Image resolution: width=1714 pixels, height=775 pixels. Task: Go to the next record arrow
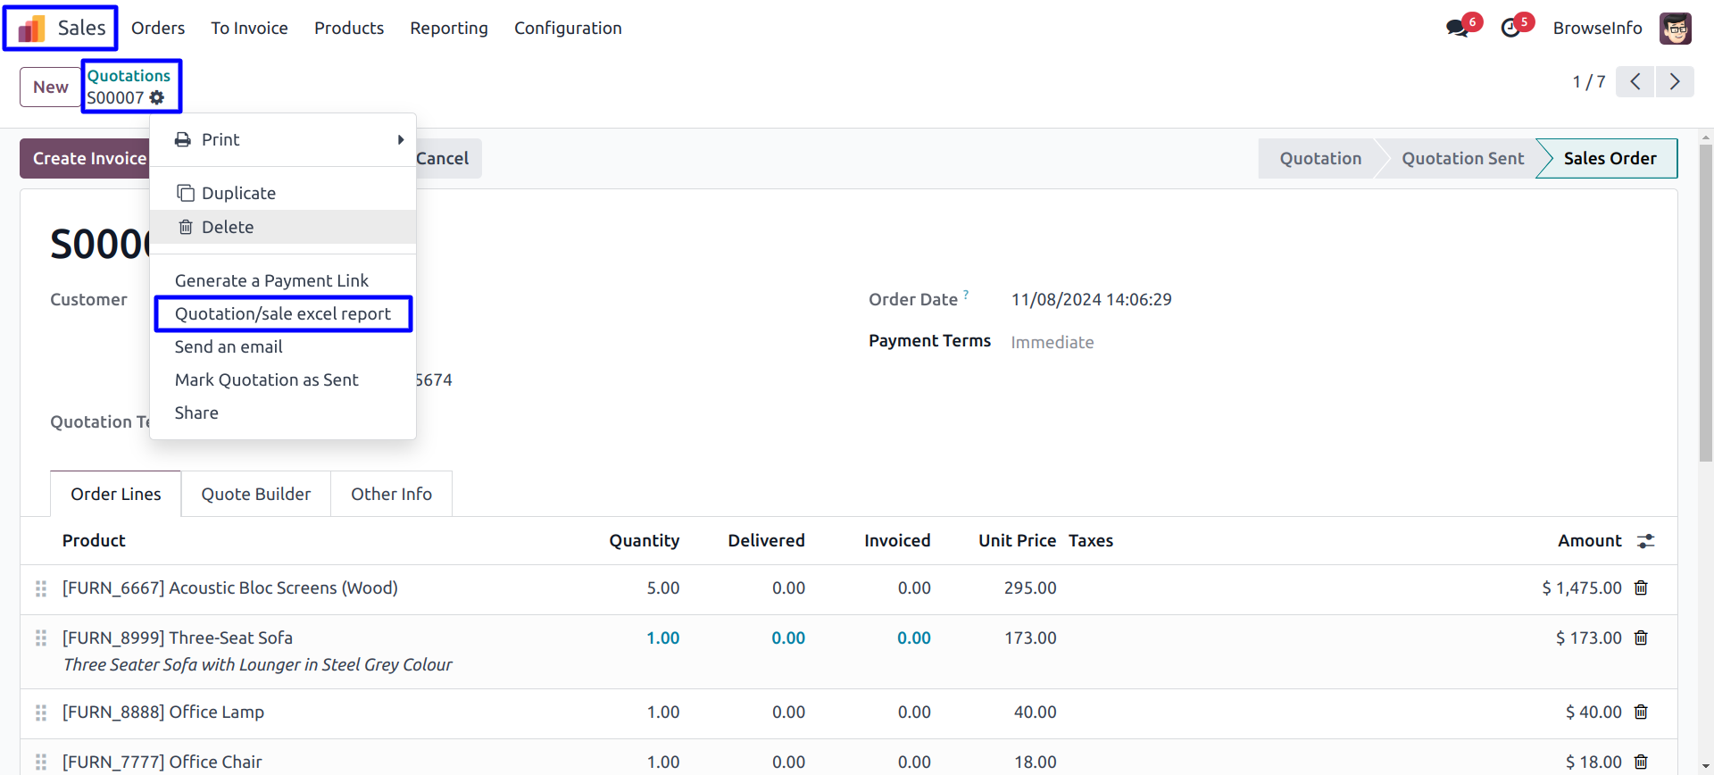point(1675,82)
